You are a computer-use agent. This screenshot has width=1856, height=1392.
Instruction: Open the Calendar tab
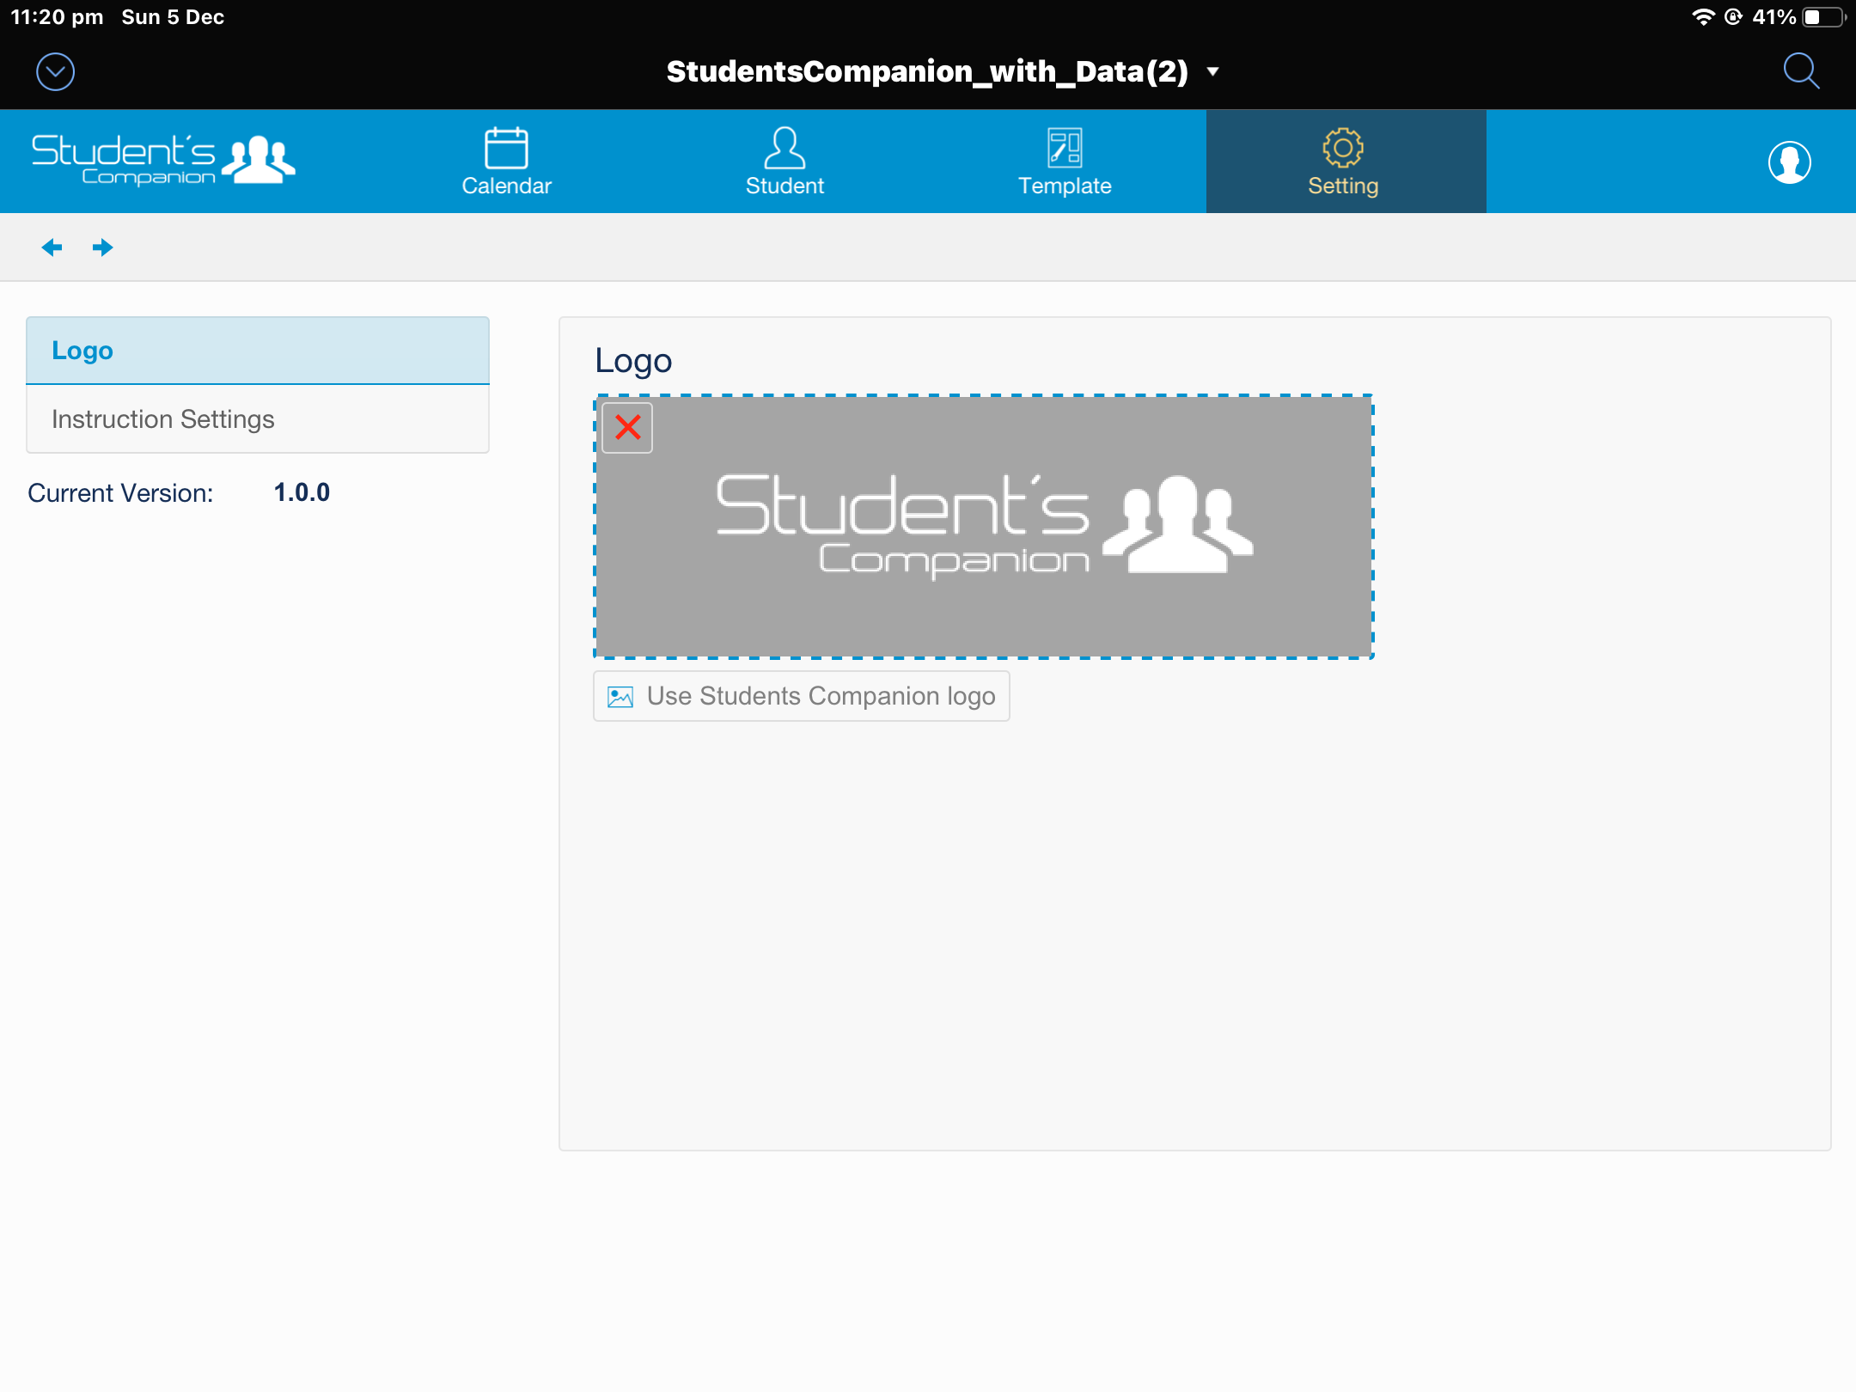(506, 162)
